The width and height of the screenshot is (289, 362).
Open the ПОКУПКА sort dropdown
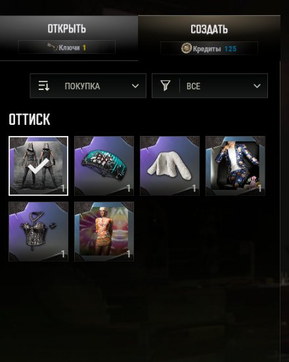tap(88, 85)
